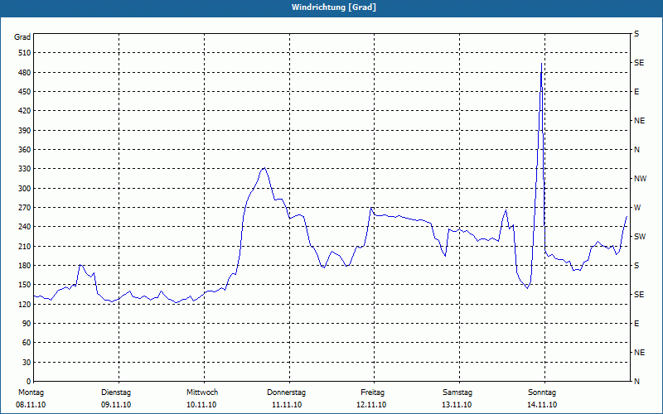The image size is (663, 414).
Task: Select the Sonntag day label
Action: coord(542,392)
